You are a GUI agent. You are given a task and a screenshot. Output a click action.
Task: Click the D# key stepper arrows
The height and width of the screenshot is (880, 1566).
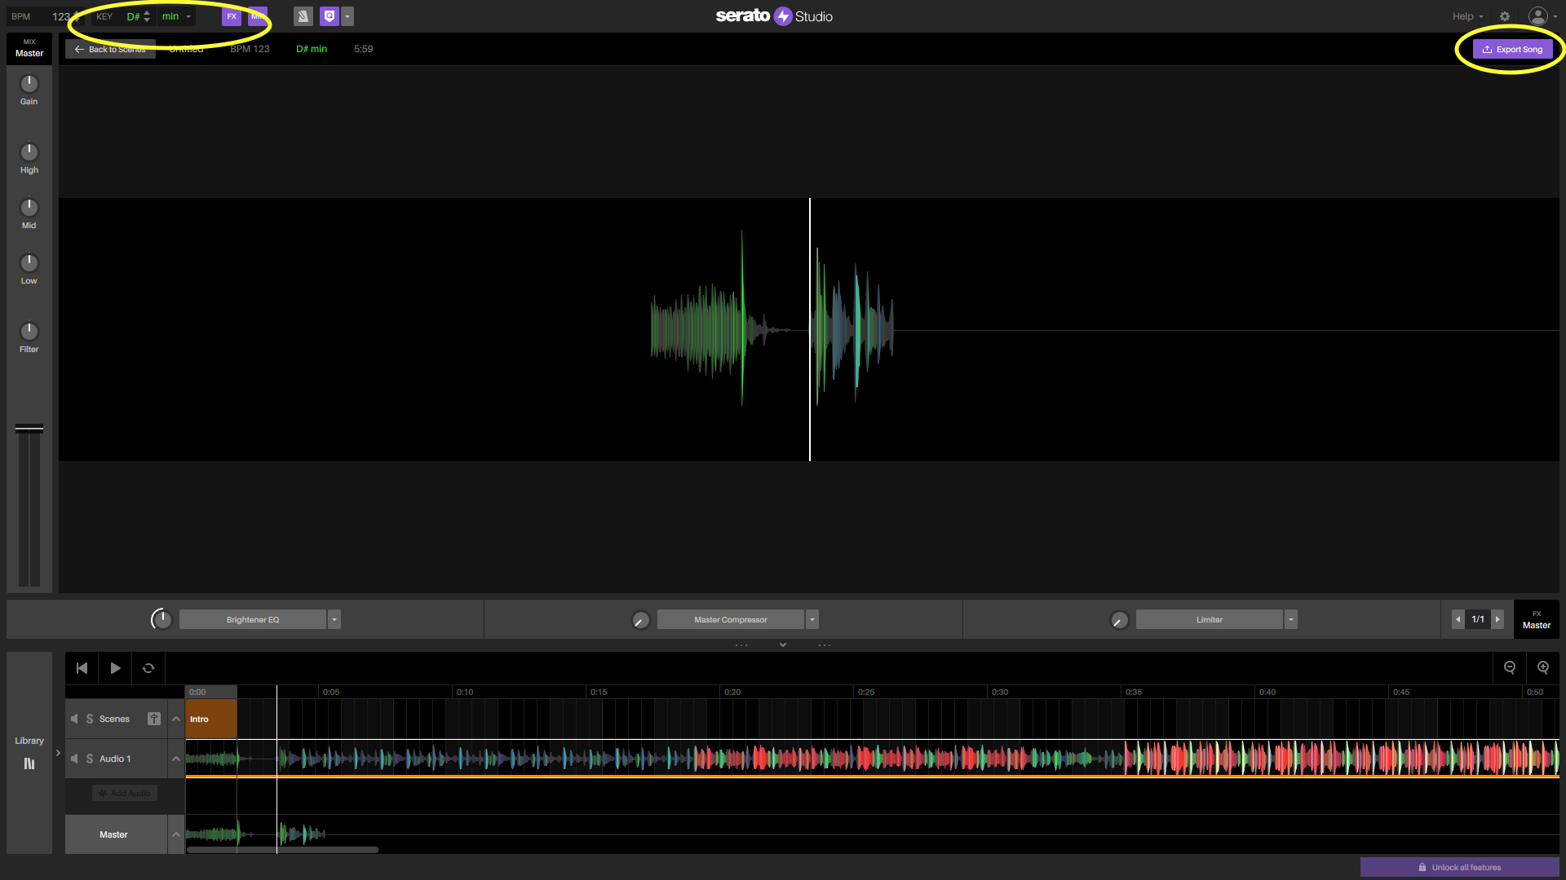pos(147,16)
